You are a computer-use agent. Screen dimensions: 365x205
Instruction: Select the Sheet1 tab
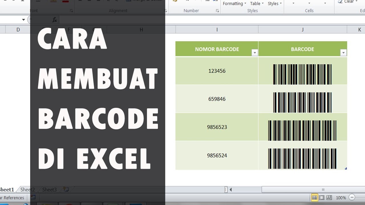[7, 190]
